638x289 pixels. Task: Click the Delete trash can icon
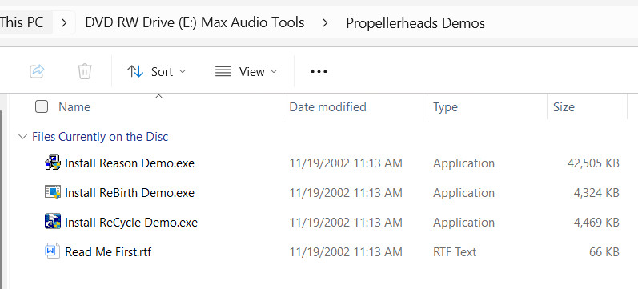pos(85,71)
